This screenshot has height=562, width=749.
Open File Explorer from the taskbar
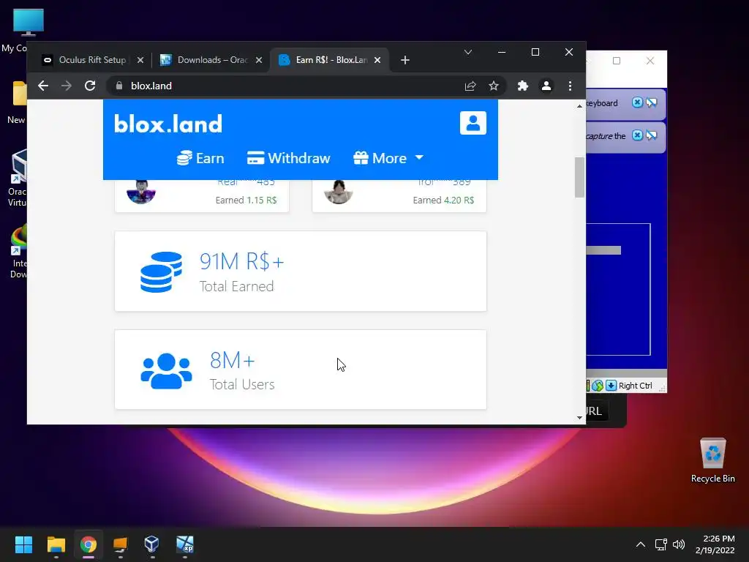56,544
